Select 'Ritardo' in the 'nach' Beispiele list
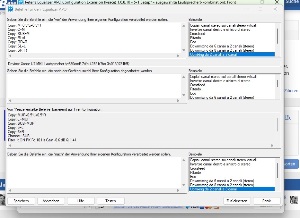 click(x=232, y=172)
